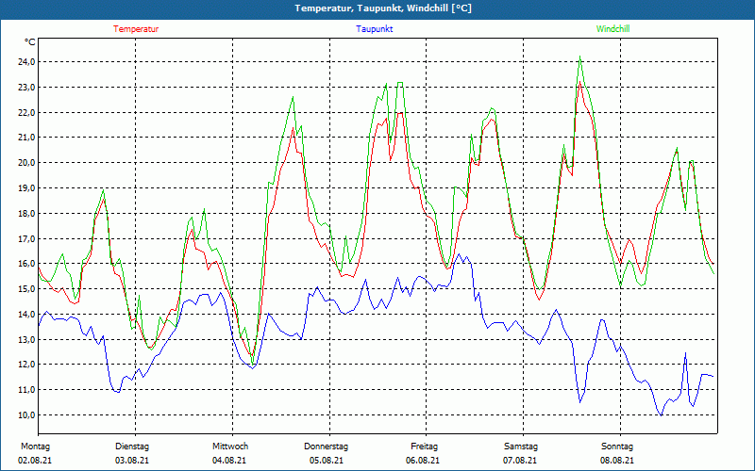This screenshot has height=471, width=755.
Task: Click the °C unit label on the axis
Action: point(30,42)
